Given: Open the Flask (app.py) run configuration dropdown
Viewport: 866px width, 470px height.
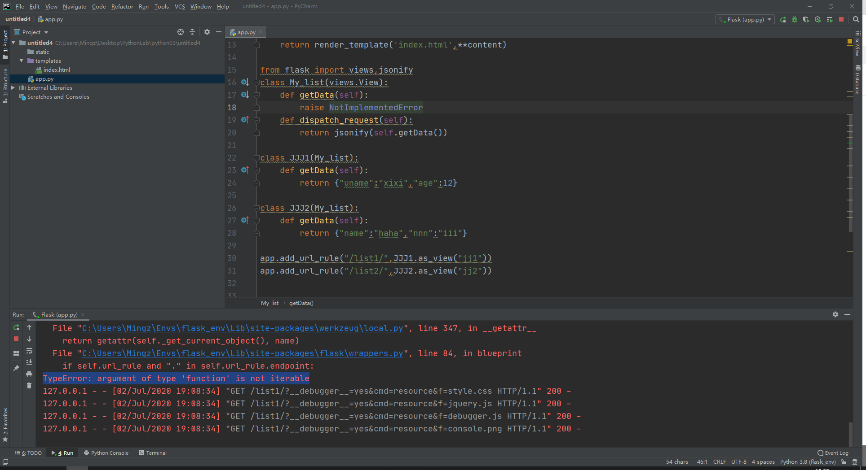Looking at the screenshot, I should click(745, 20).
